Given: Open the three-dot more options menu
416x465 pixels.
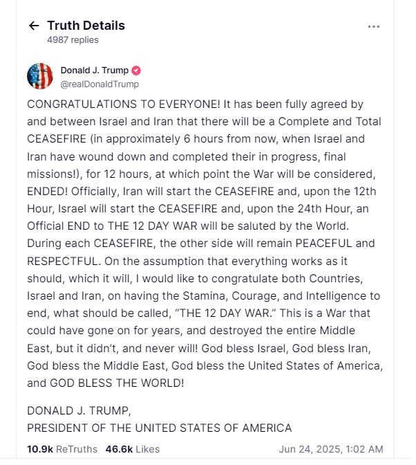Looking at the screenshot, I should (x=373, y=27).
